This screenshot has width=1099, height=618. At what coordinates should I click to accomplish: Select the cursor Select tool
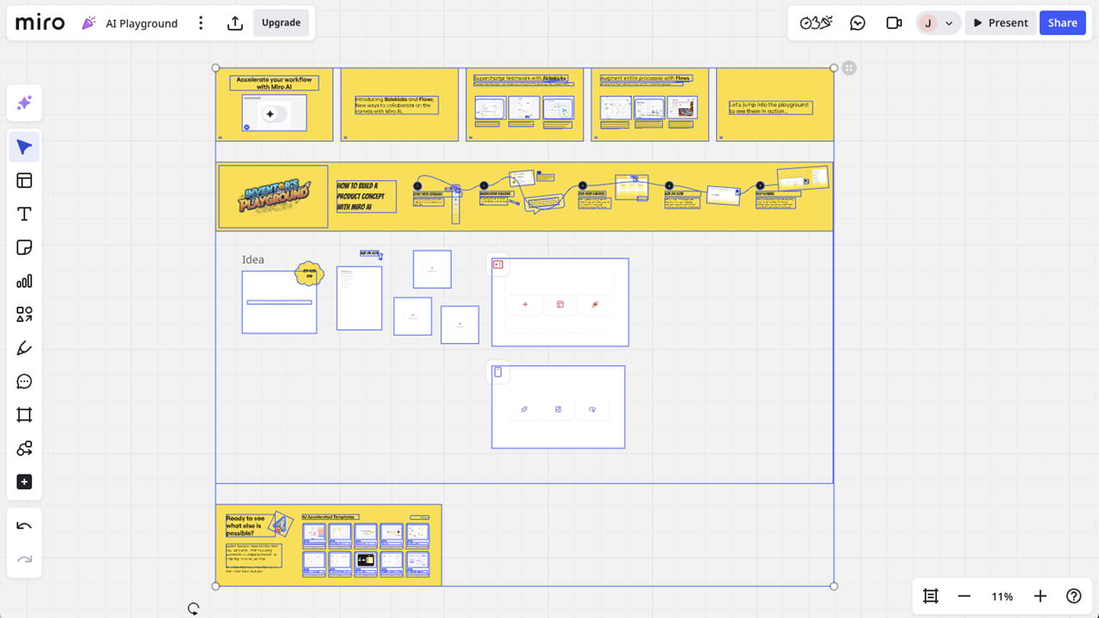24,148
